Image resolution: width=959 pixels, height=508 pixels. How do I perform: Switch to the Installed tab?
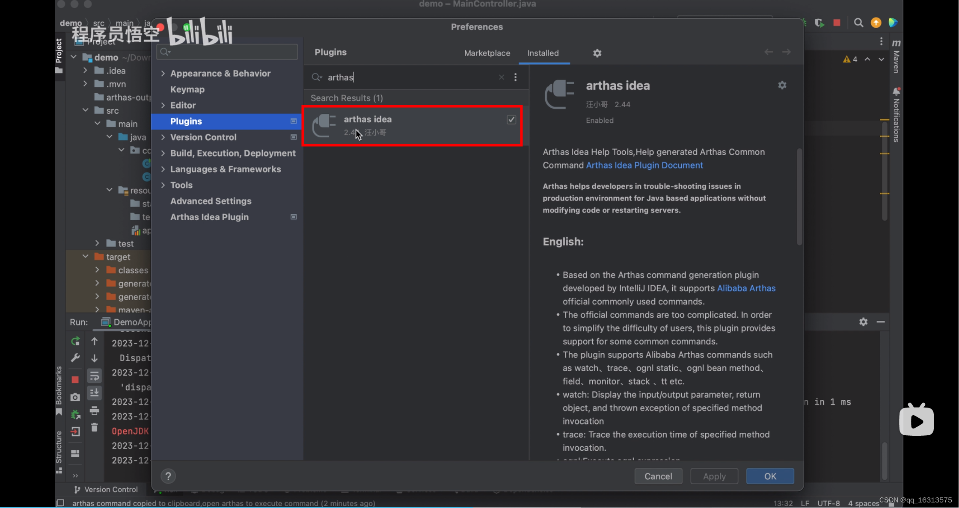(543, 53)
